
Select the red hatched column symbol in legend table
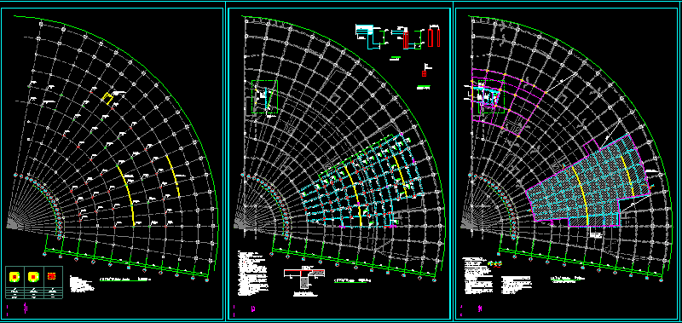51,276
